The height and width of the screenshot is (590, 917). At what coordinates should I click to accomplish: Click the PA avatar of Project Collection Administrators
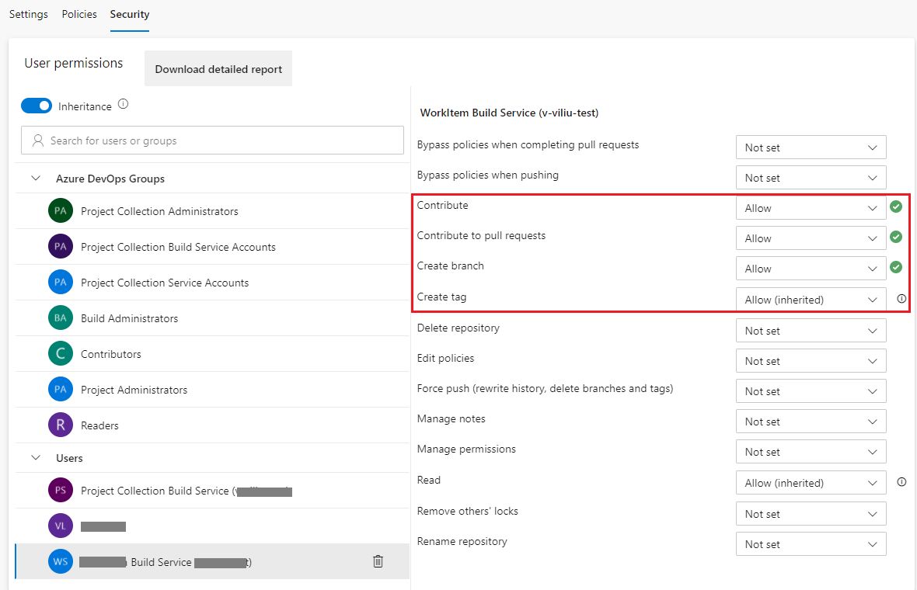(61, 211)
